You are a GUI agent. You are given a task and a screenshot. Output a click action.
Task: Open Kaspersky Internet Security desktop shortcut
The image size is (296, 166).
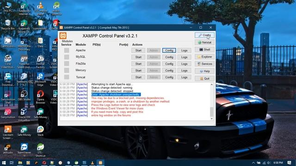[24, 9]
